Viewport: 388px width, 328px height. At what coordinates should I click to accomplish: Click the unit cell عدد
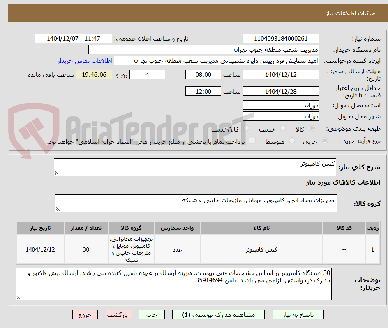pyautogui.click(x=177, y=249)
